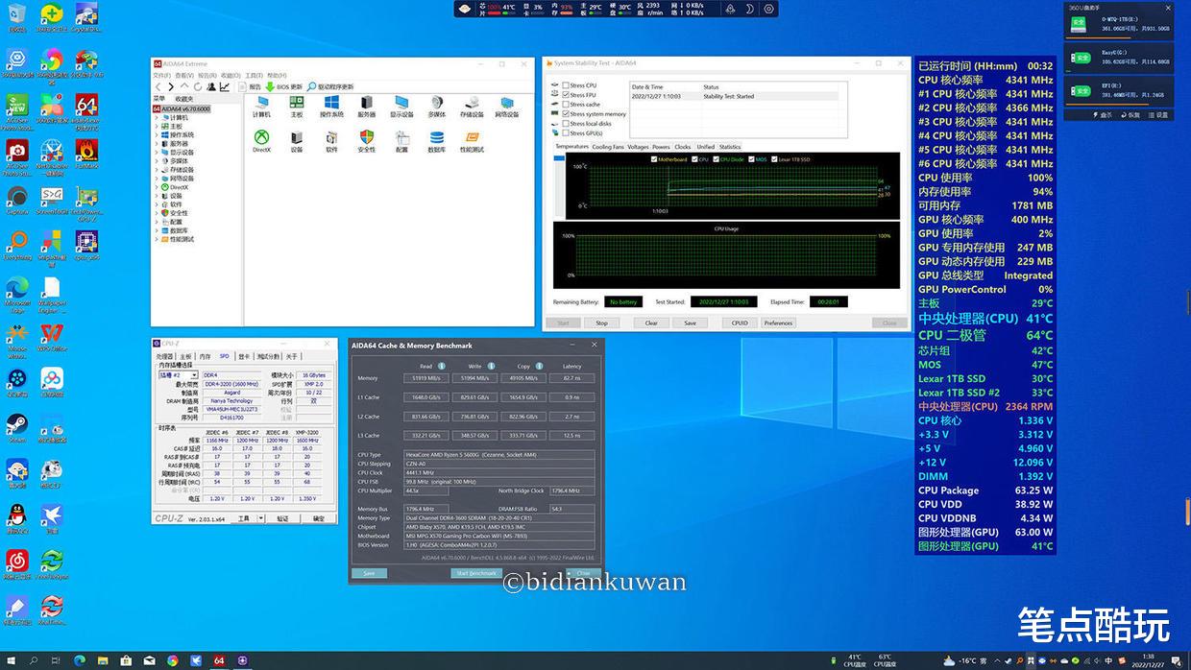Image resolution: width=1191 pixels, height=670 pixels.
Task: Click the Start Benchmark button
Action: pyautogui.click(x=476, y=573)
